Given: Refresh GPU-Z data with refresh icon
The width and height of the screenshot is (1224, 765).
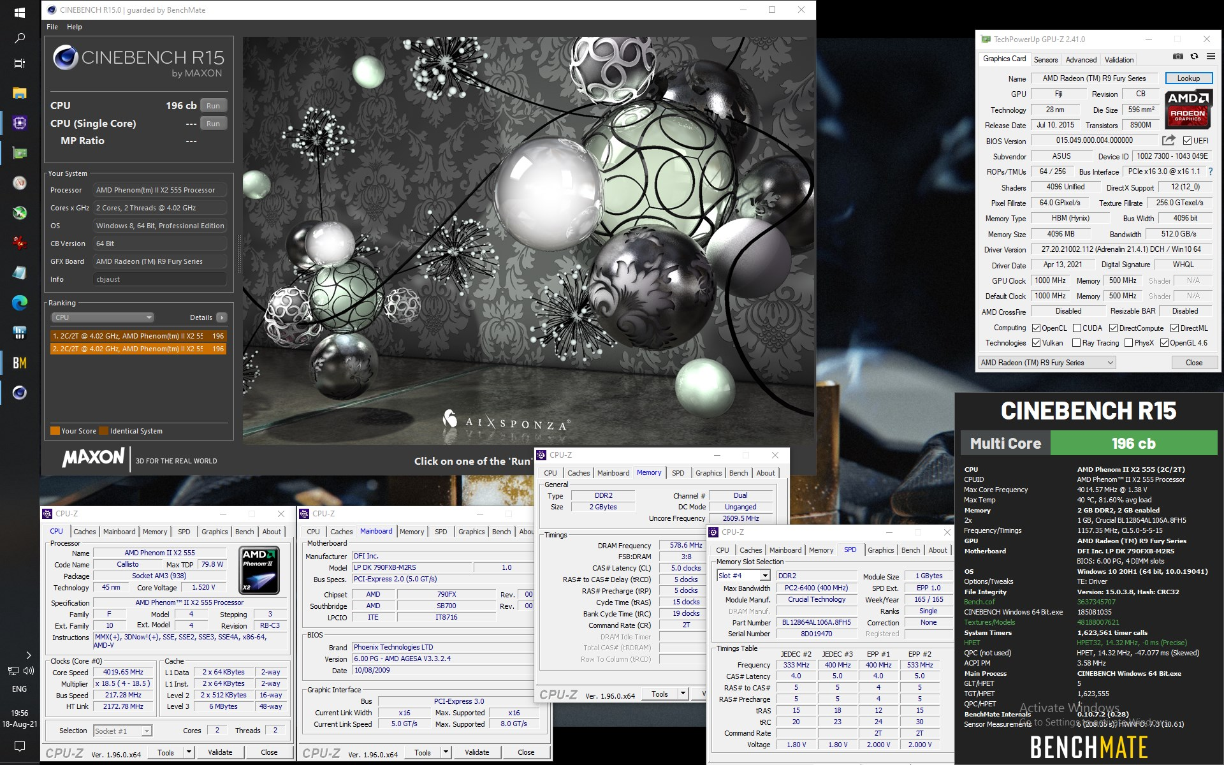Looking at the screenshot, I should (x=1195, y=57).
